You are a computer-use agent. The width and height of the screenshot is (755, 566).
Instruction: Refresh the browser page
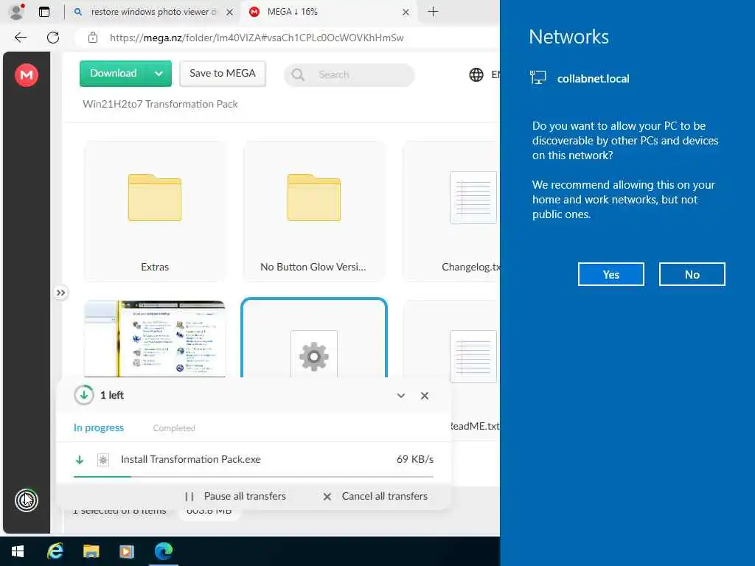tap(53, 38)
